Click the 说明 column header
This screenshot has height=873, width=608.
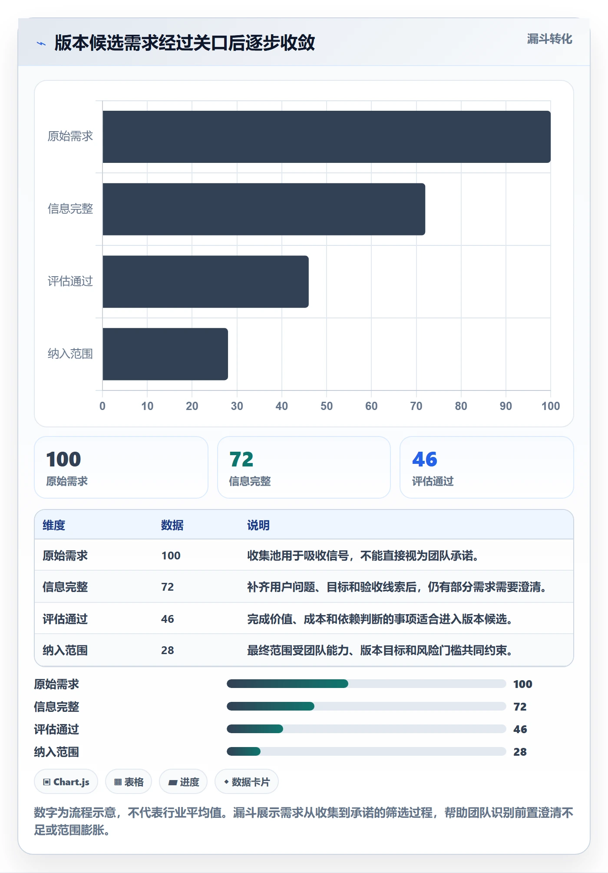click(258, 525)
